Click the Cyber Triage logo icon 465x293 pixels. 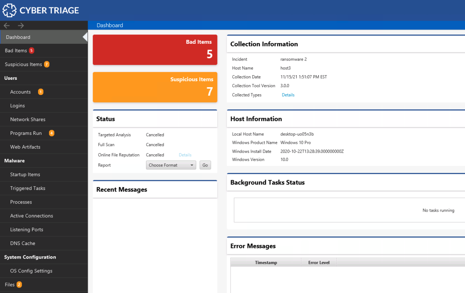[9, 10]
